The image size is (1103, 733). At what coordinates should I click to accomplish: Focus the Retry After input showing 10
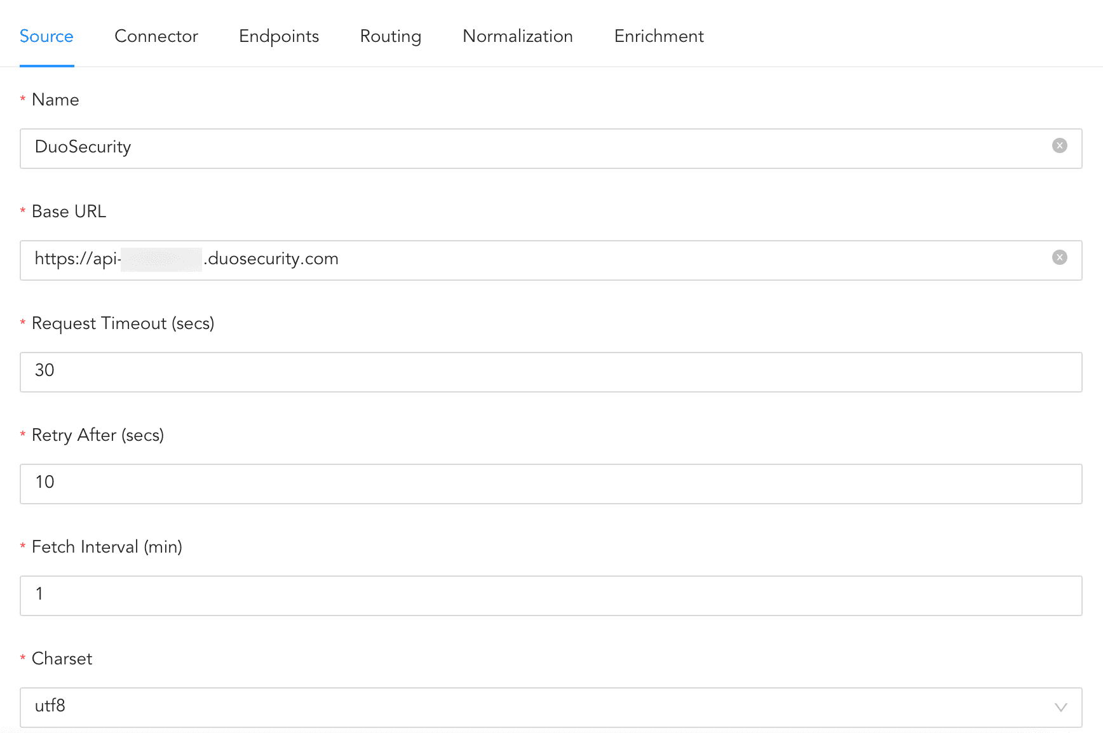point(550,483)
